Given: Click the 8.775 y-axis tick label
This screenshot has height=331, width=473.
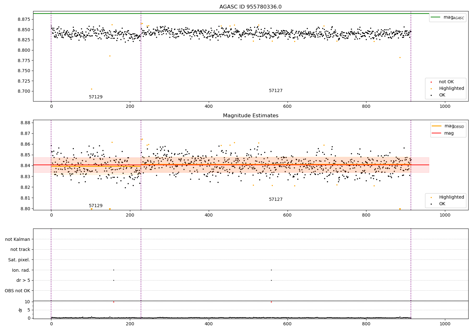Looking at the screenshot, I should (24, 61).
